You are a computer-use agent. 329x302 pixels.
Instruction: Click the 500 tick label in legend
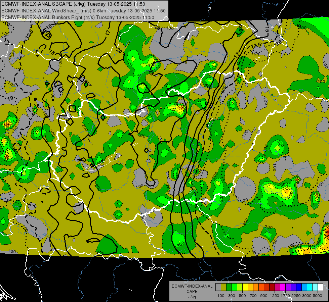pos(242,296)
